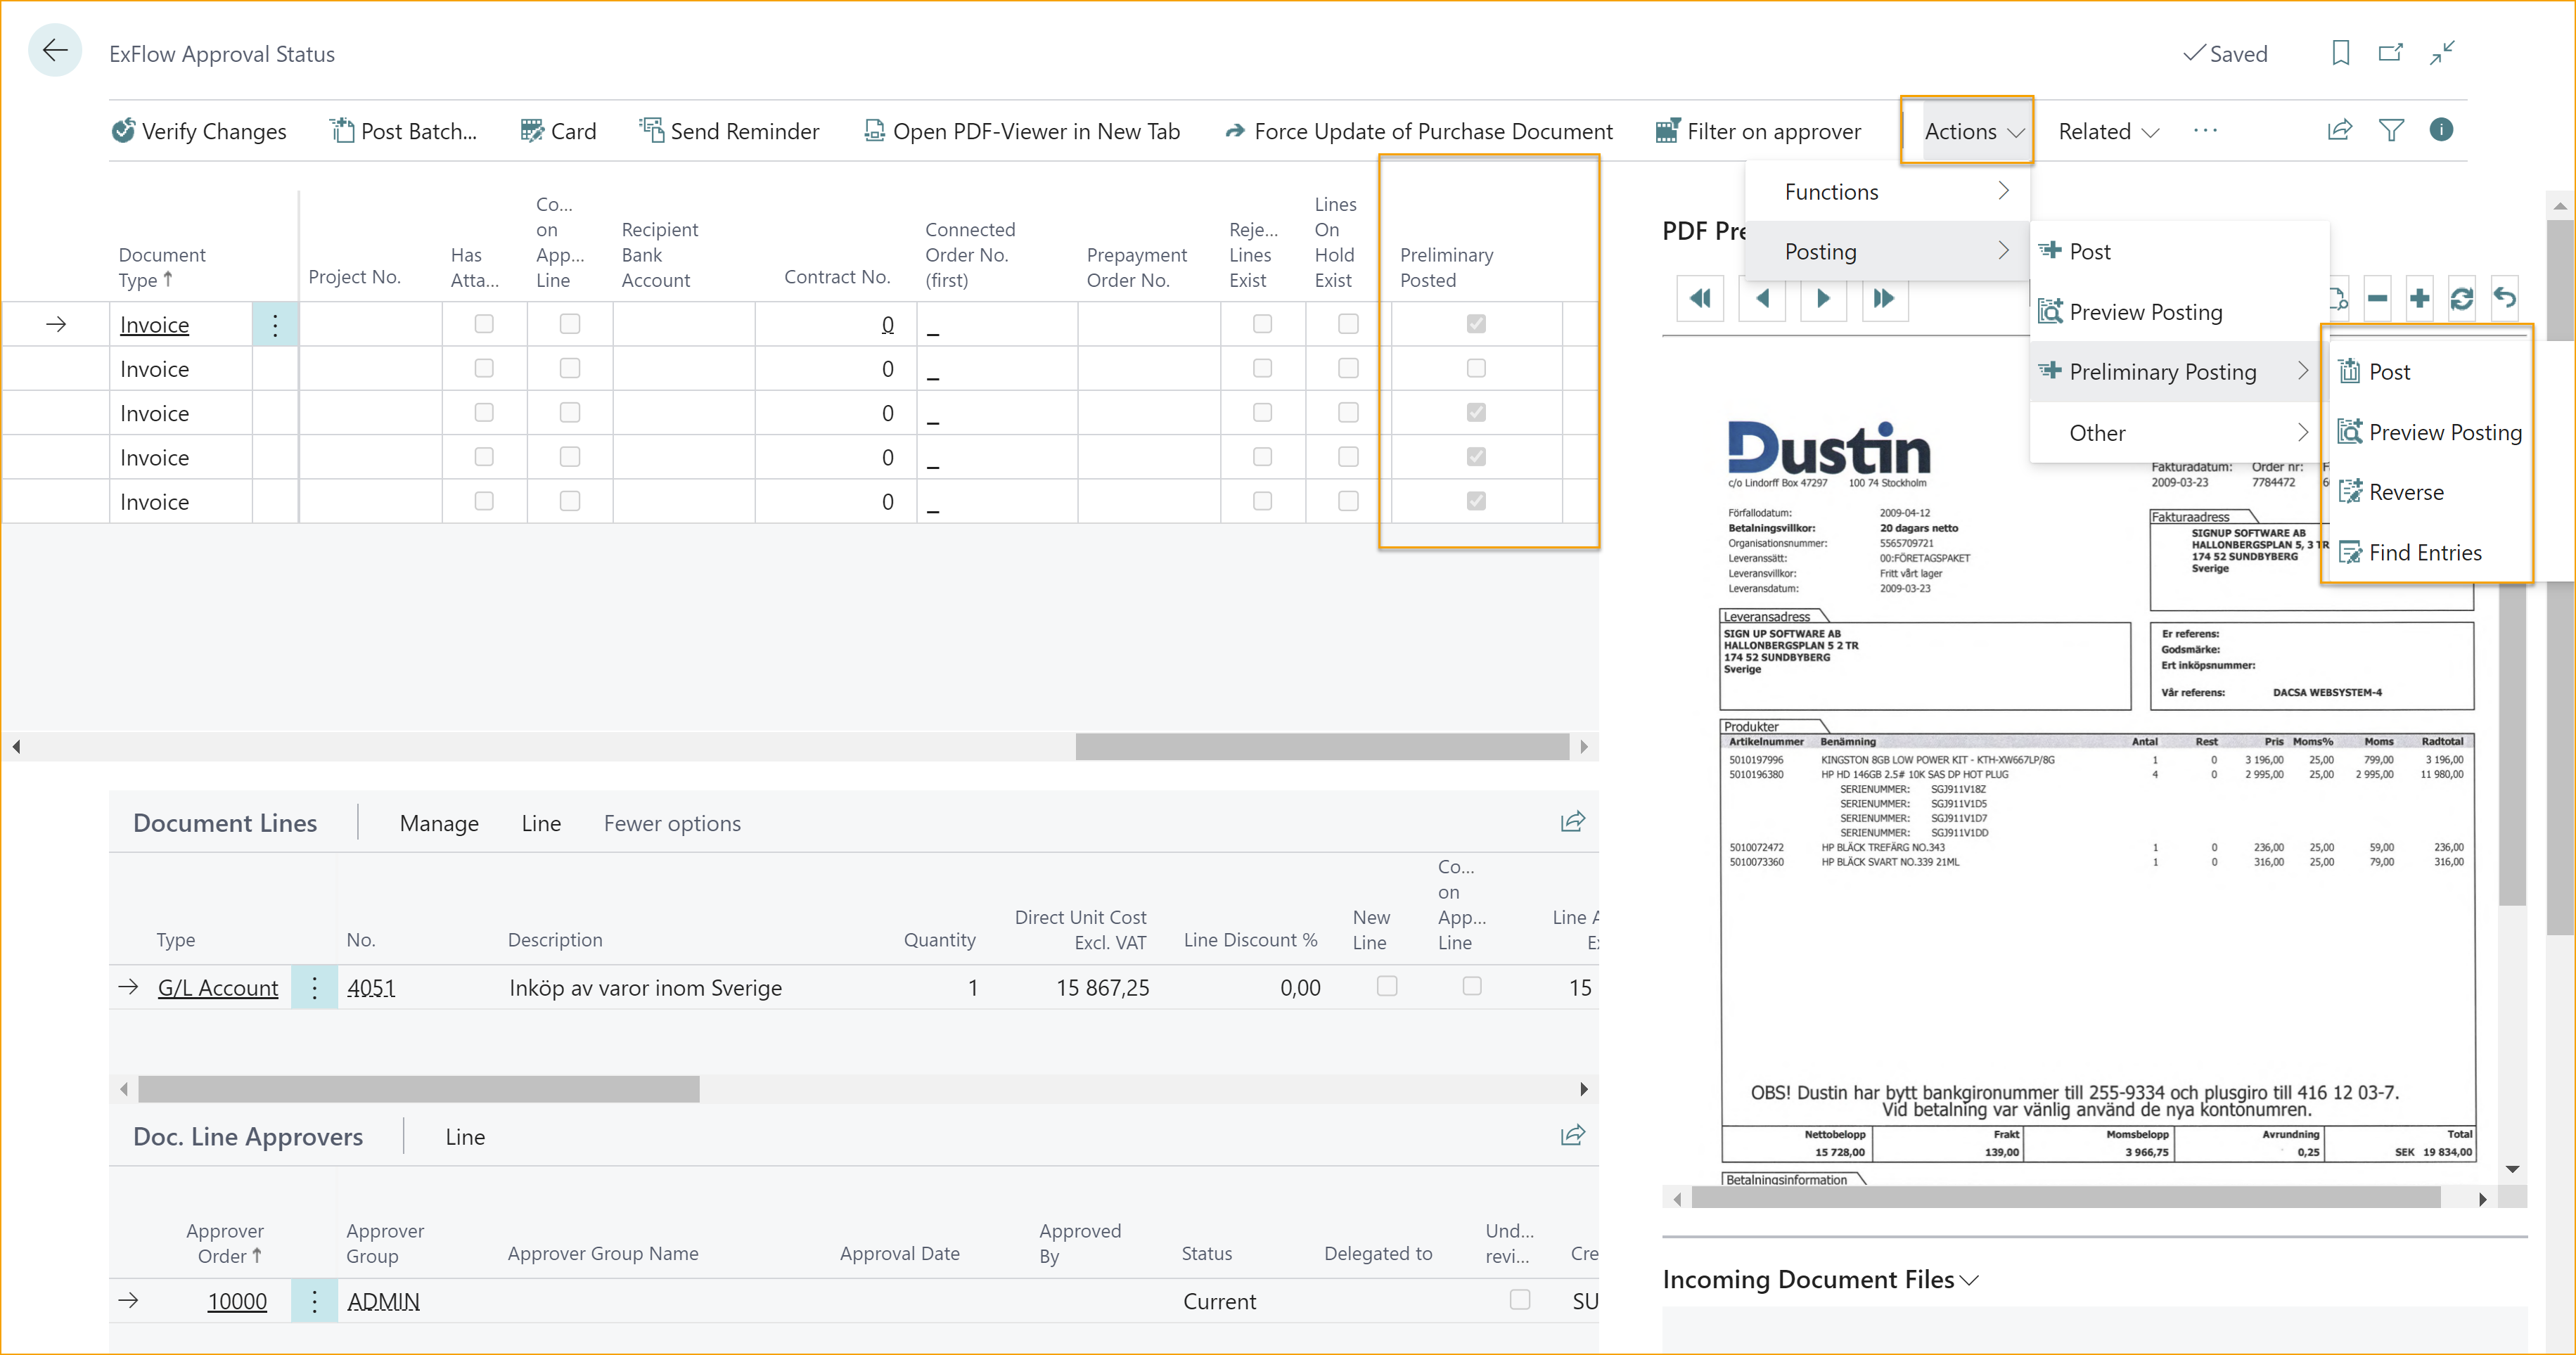Click Find Entries in the submenu

pos(2423,552)
